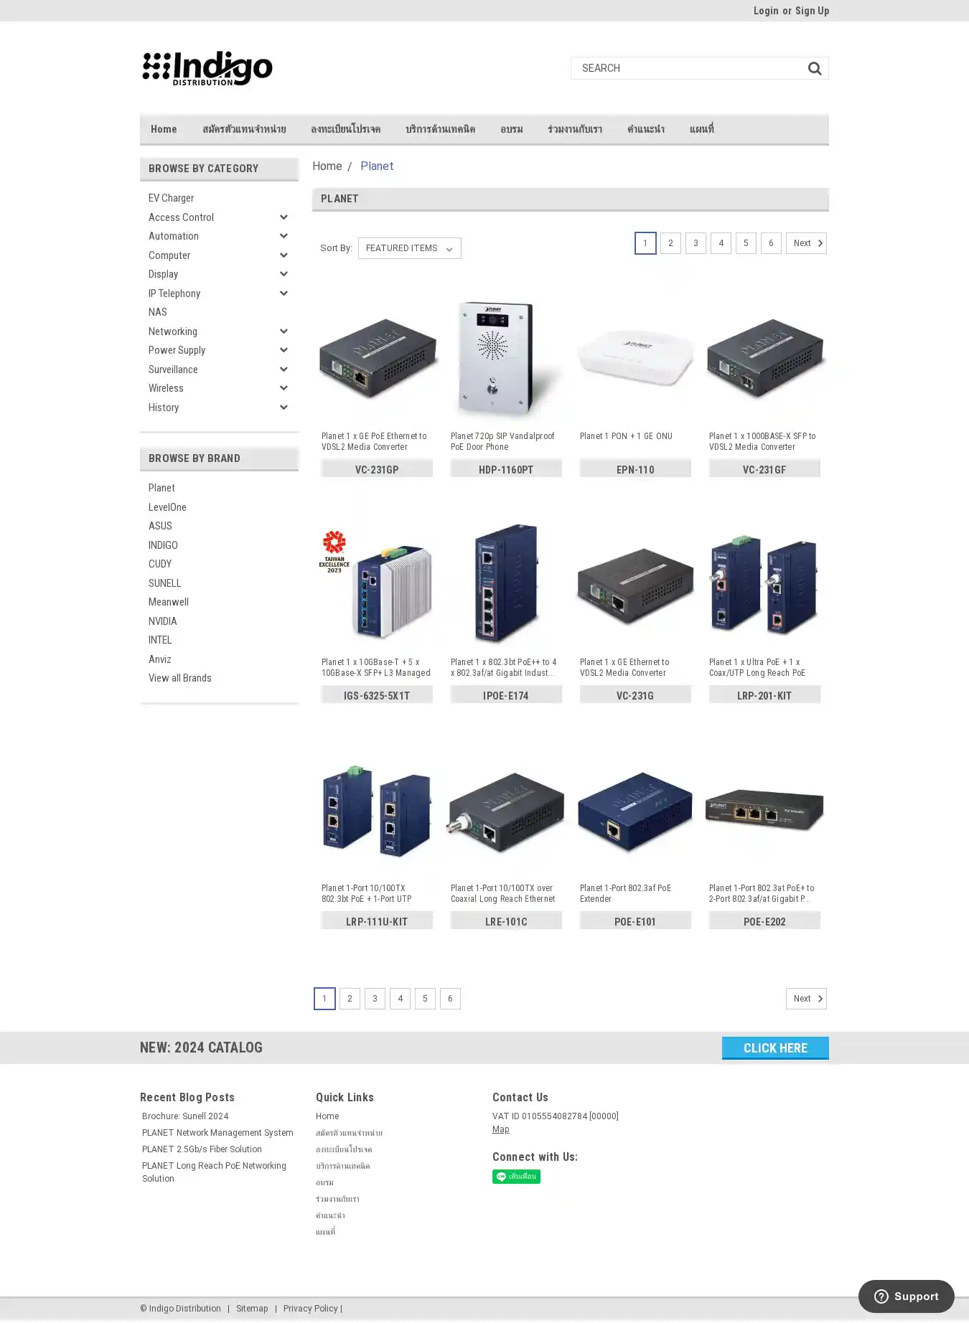
Task: Expand the Access Control category
Action: (x=284, y=217)
